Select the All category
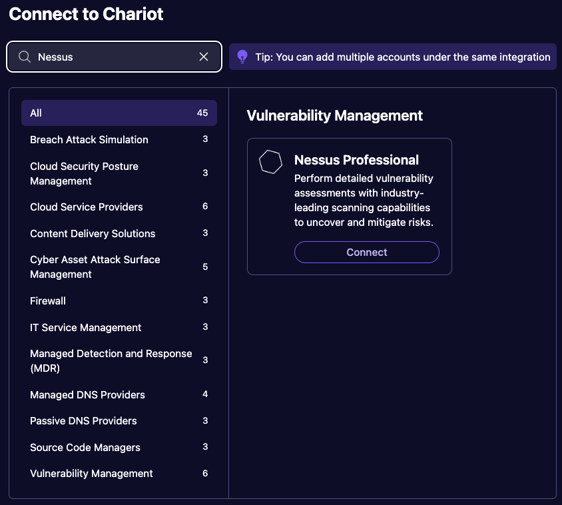 [x=119, y=113]
